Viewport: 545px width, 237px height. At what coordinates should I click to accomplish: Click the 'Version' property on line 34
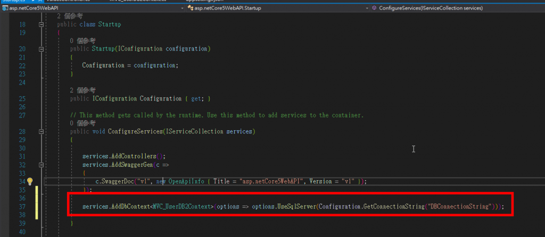[x=320, y=181]
